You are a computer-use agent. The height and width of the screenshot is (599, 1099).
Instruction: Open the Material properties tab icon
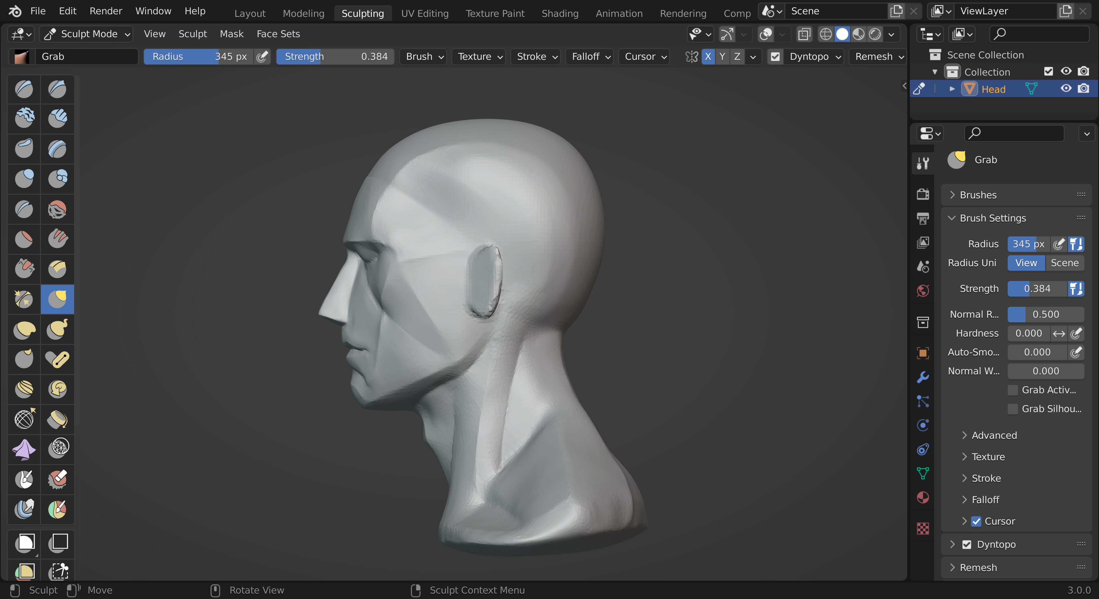pyautogui.click(x=923, y=497)
